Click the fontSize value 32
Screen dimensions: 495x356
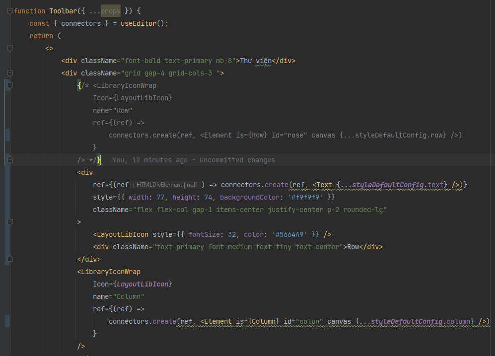232,234
